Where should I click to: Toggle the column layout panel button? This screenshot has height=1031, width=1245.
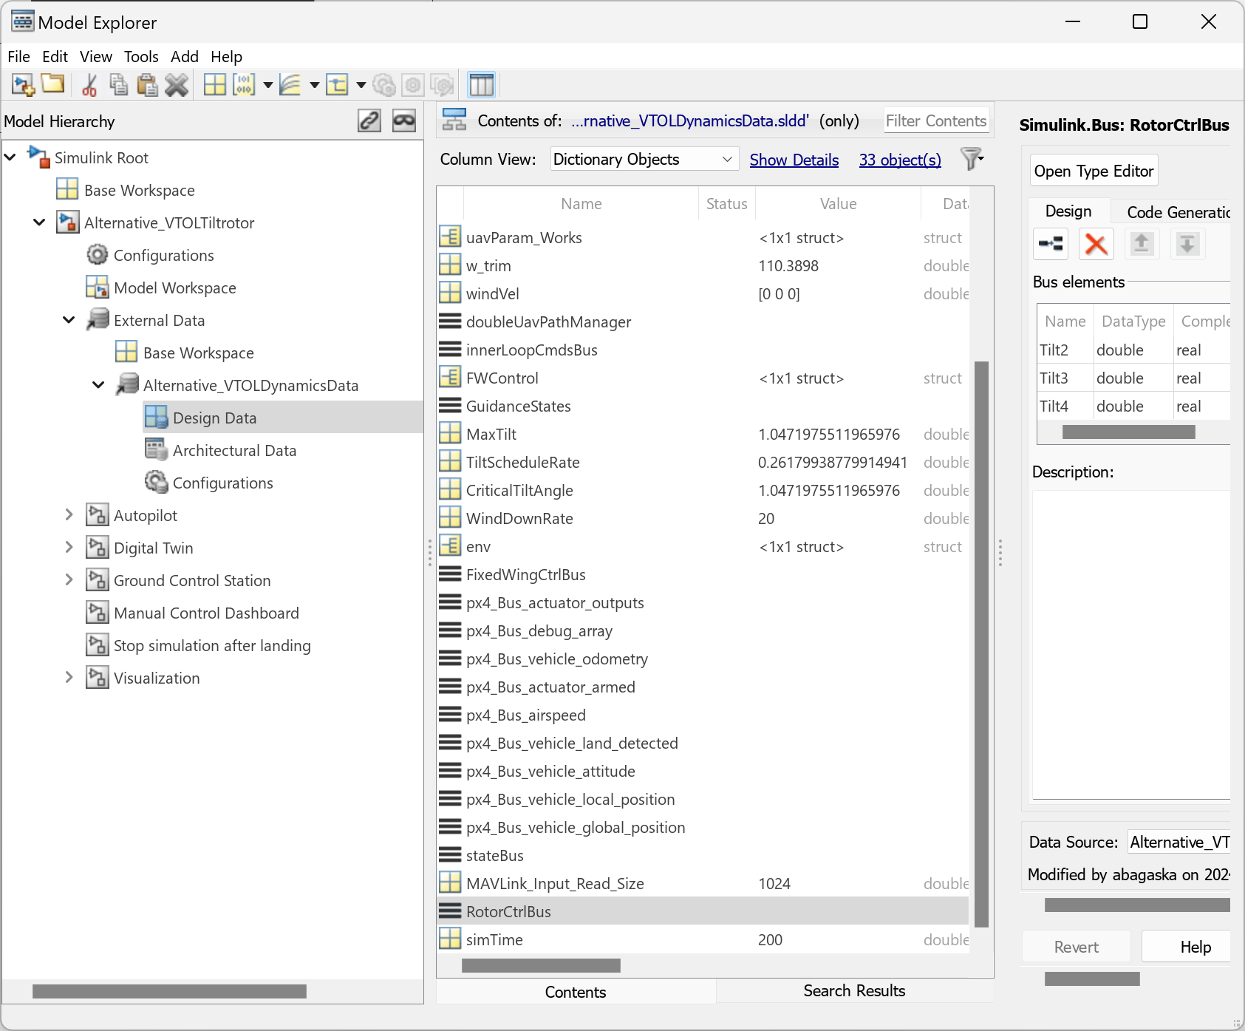tap(482, 85)
